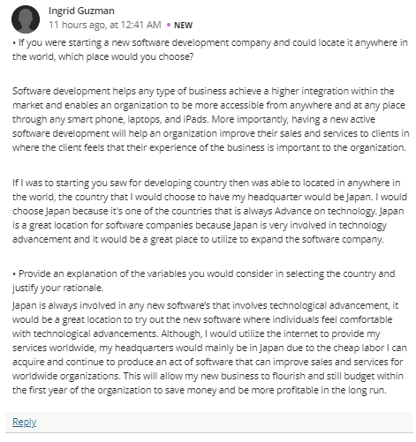
Task: Click the line mentioning cheap labor in Japan
Action: tap(209, 348)
